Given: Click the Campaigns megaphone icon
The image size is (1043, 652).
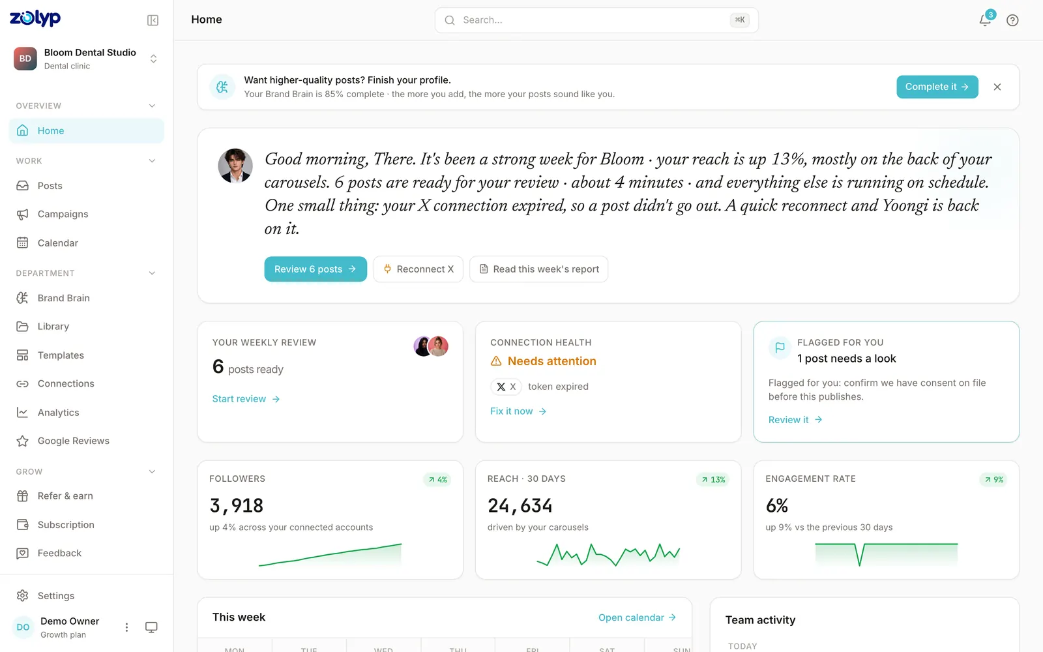Looking at the screenshot, I should 22,214.
